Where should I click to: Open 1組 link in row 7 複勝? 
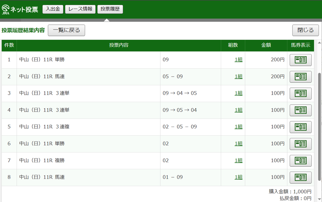pyautogui.click(x=238, y=161)
